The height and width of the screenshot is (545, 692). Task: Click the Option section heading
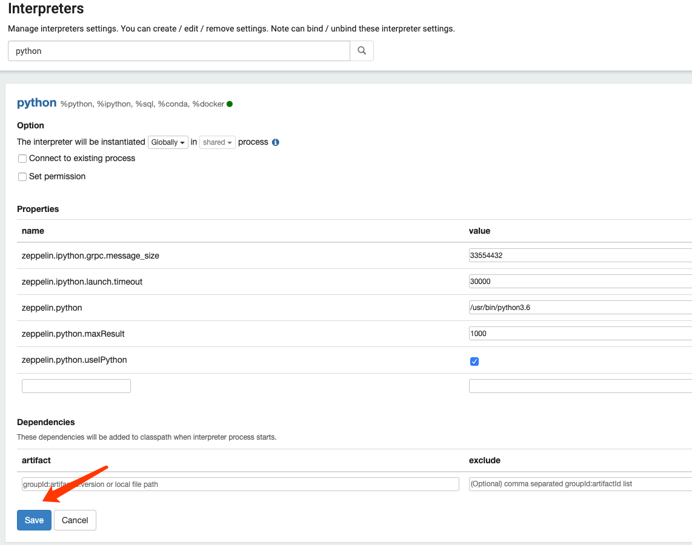coord(30,125)
